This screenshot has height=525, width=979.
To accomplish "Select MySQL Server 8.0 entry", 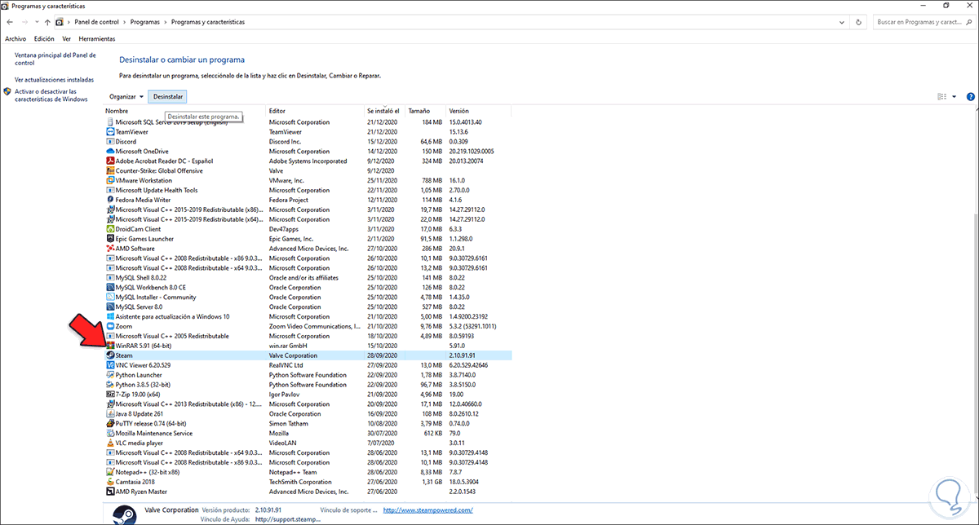I will tap(308, 307).
